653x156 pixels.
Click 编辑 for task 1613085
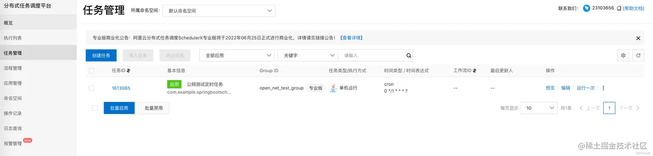566,88
